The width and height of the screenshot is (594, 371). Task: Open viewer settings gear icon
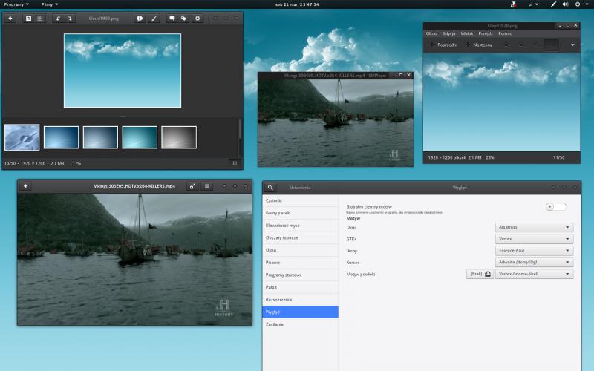198,19
